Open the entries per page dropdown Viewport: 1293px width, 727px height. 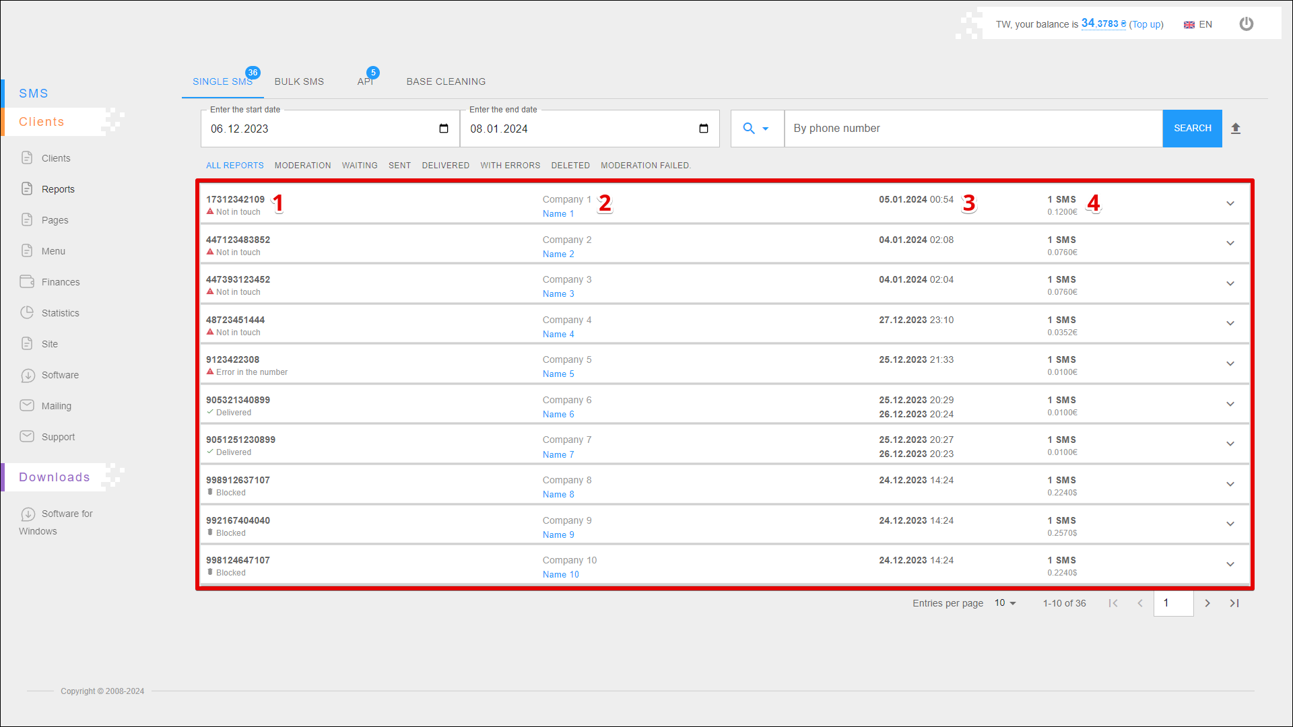tap(1005, 603)
